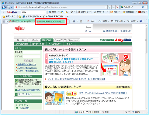Open the AzbyClub キッズ copyright article headline
149x115 pixels.
pyautogui.click(x=71, y=60)
